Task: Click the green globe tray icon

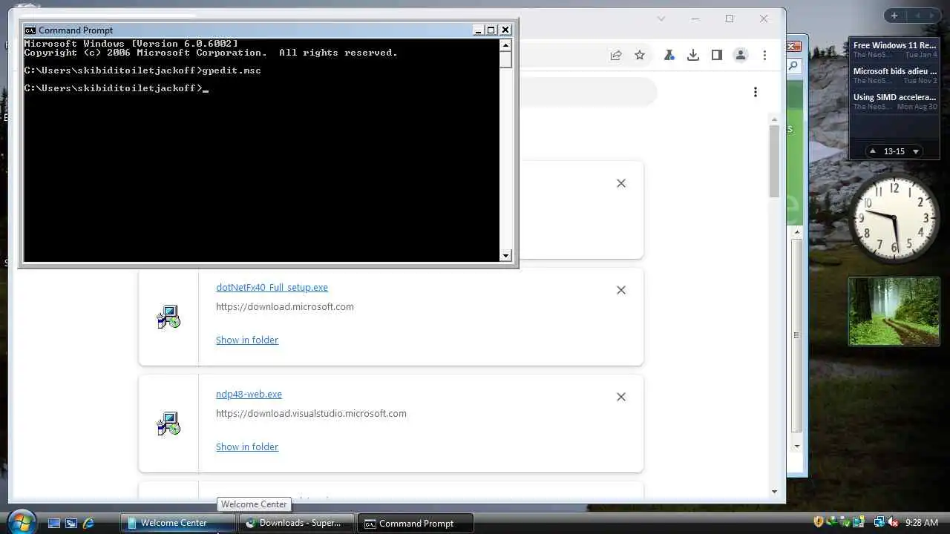Action: (833, 522)
